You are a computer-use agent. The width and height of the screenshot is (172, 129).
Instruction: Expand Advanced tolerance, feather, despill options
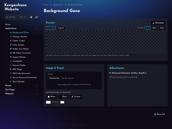tap(128, 73)
